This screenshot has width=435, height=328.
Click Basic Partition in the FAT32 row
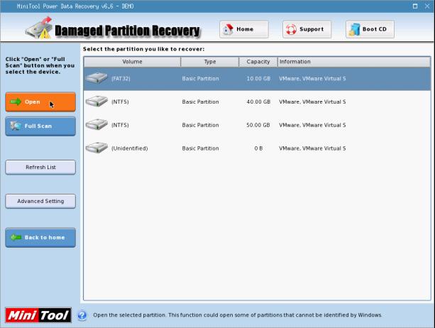tap(200, 79)
